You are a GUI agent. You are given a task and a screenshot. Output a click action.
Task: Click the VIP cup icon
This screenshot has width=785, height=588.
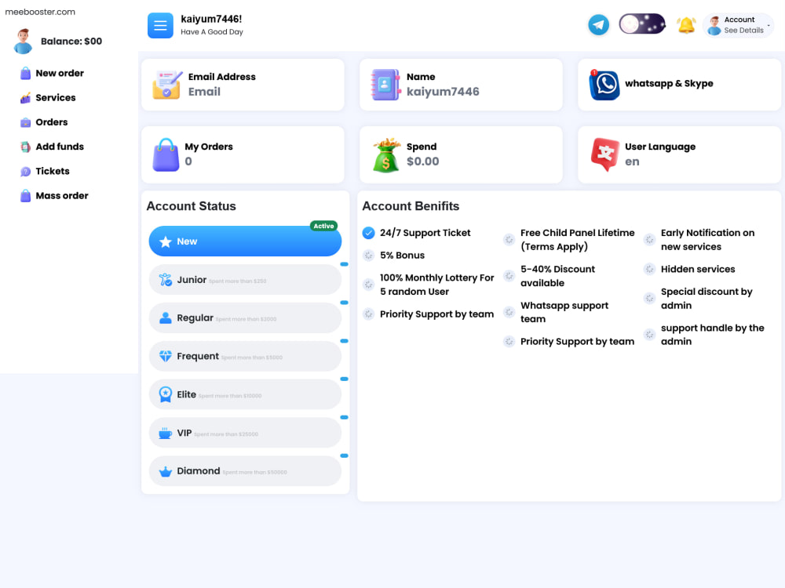tap(165, 433)
